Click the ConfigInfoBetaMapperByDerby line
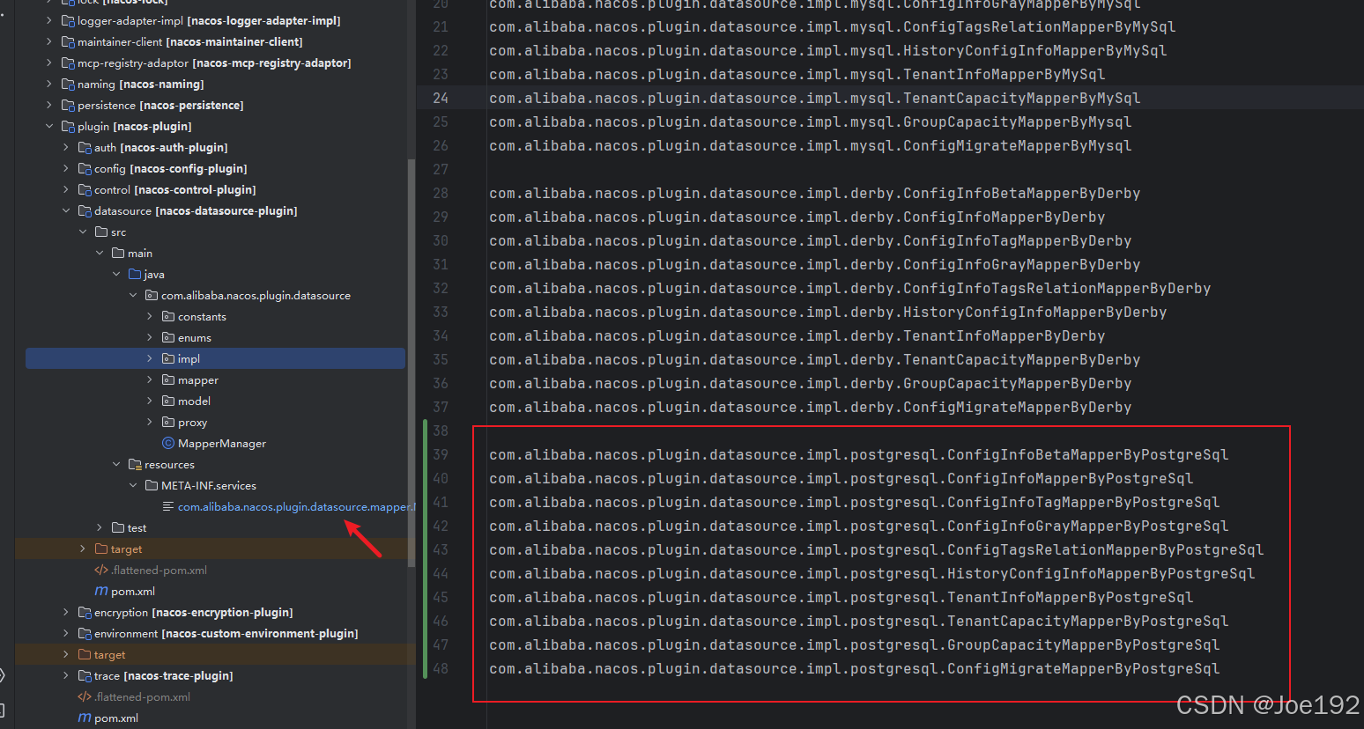Screen dimensions: 1364x729 pos(815,193)
